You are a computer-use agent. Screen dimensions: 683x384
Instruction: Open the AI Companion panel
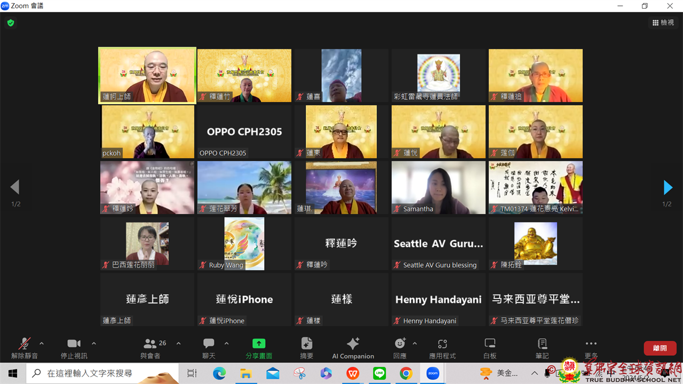pos(353,348)
